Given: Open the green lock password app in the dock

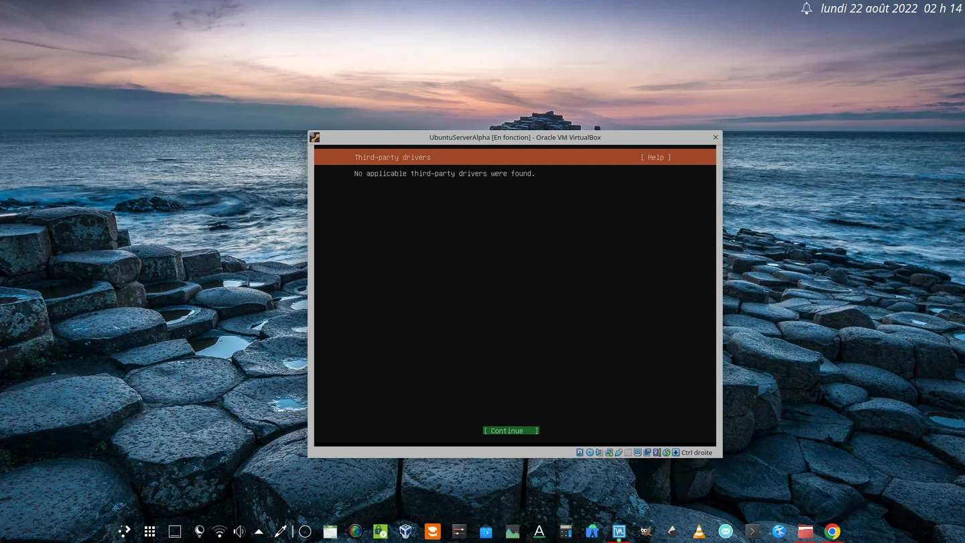Looking at the screenshot, I should 381,532.
